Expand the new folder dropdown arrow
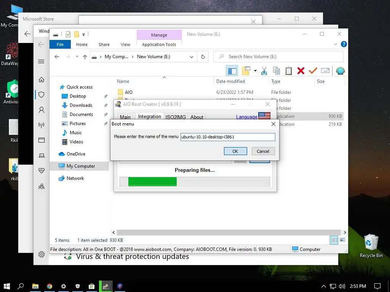The image size is (390, 292). click(x=255, y=71)
